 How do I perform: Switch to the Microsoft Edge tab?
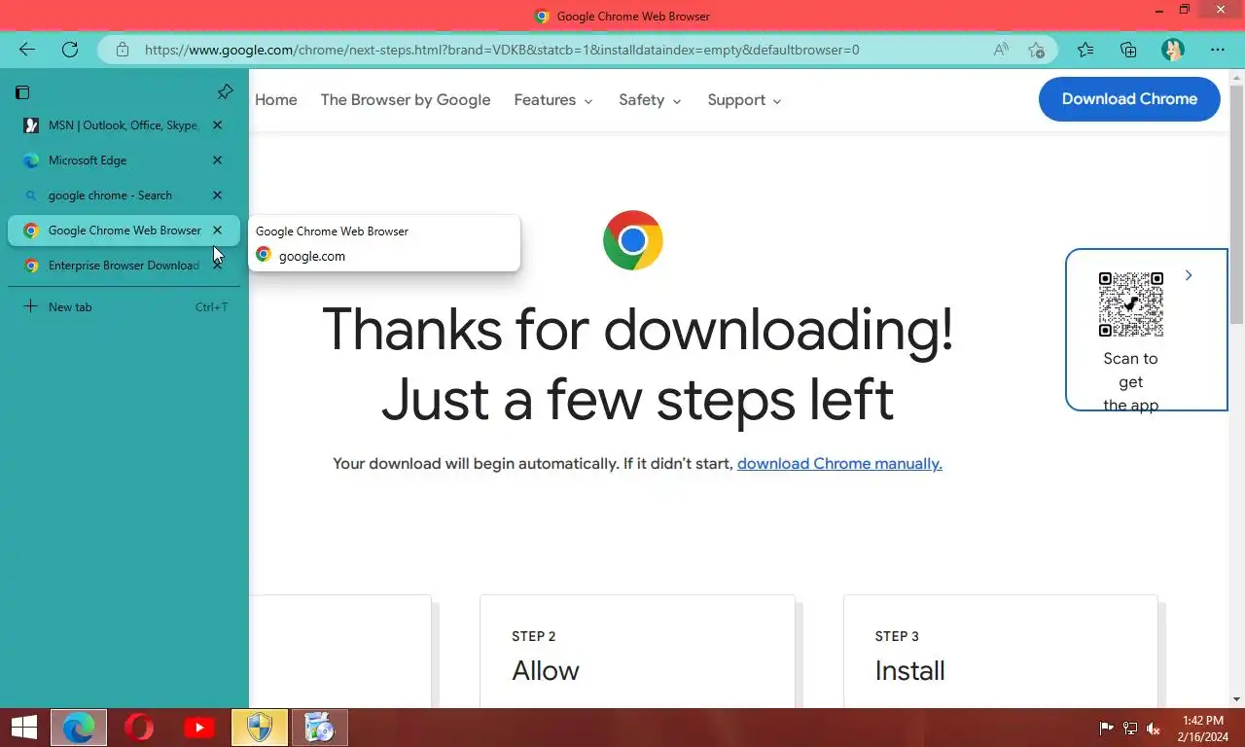pos(124,160)
